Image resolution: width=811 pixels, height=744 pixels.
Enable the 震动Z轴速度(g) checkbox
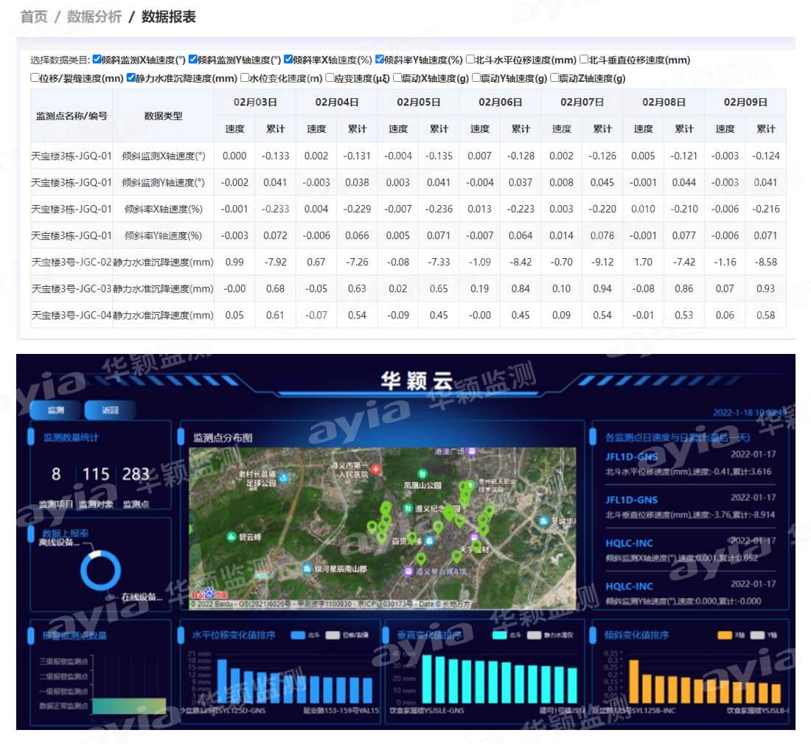pos(554,77)
